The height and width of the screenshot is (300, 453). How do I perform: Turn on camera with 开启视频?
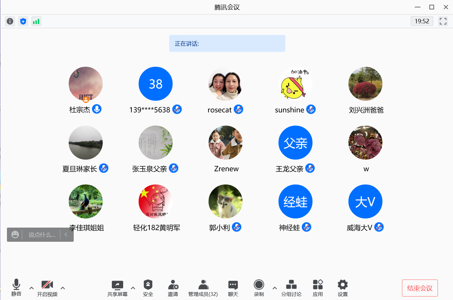click(x=47, y=288)
